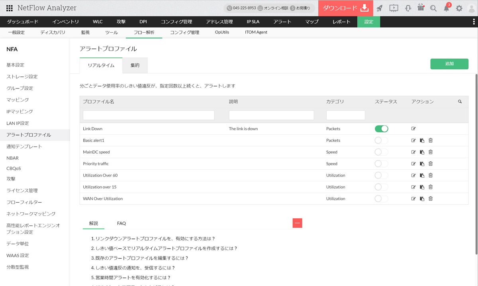This screenshot has width=478, height=286.
Task: Open the FAQ tab
Action: pyautogui.click(x=121, y=223)
